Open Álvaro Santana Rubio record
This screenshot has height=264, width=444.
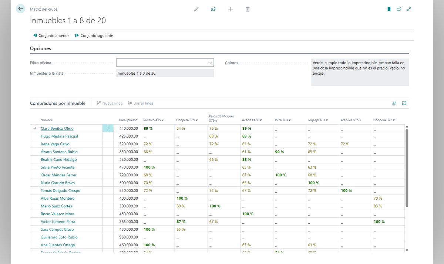59,152
